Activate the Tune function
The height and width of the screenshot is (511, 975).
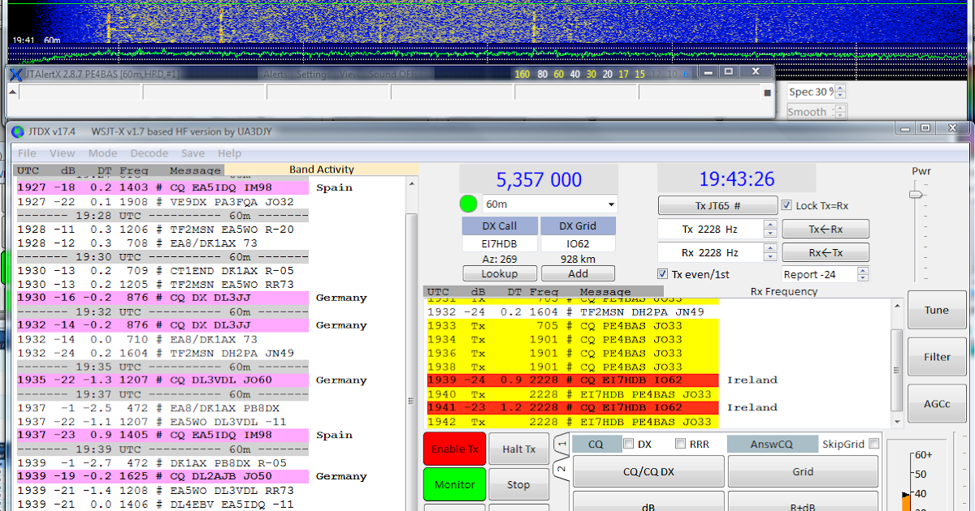pyautogui.click(x=936, y=310)
